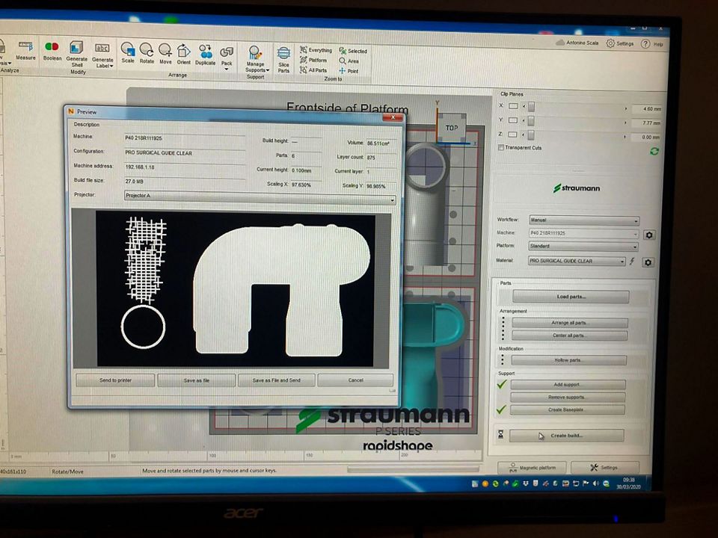Zoom to Platform
Screen dimensions: 718x538
[x=313, y=60]
